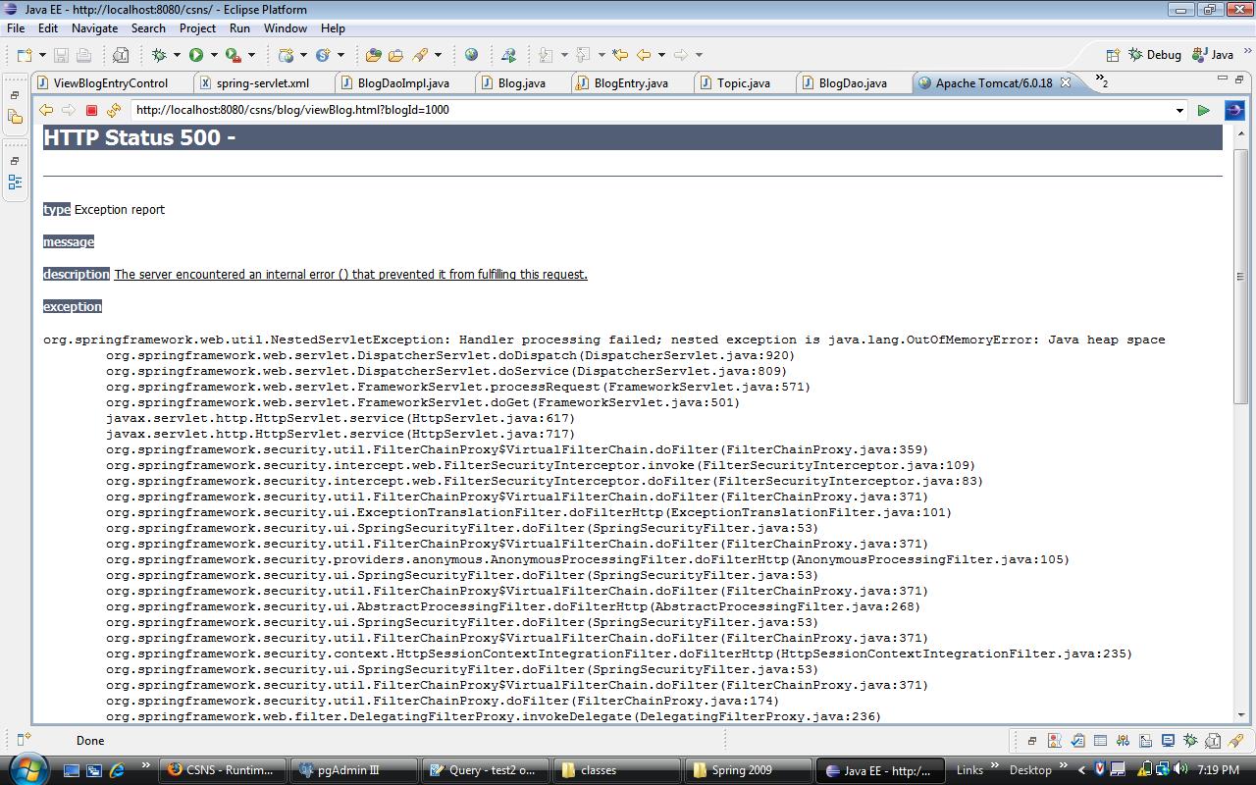
Task: Click the New file wizard icon
Action: 25,55
